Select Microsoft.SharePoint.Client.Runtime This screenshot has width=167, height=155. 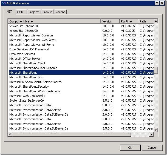click(81, 68)
